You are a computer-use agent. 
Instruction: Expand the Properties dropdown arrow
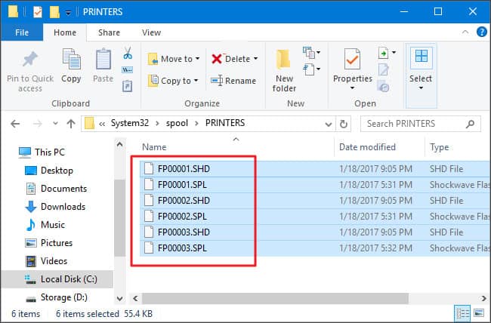(x=352, y=88)
